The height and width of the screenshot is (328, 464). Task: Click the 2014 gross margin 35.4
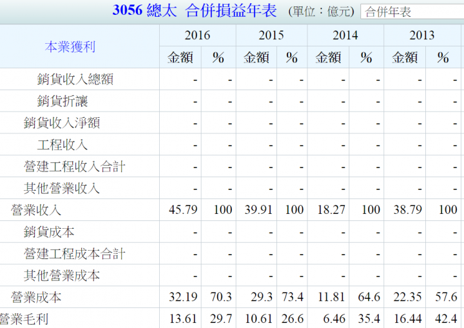pyautogui.click(x=369, y=319)
